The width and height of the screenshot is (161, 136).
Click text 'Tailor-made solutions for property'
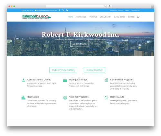tap(42, 101)
